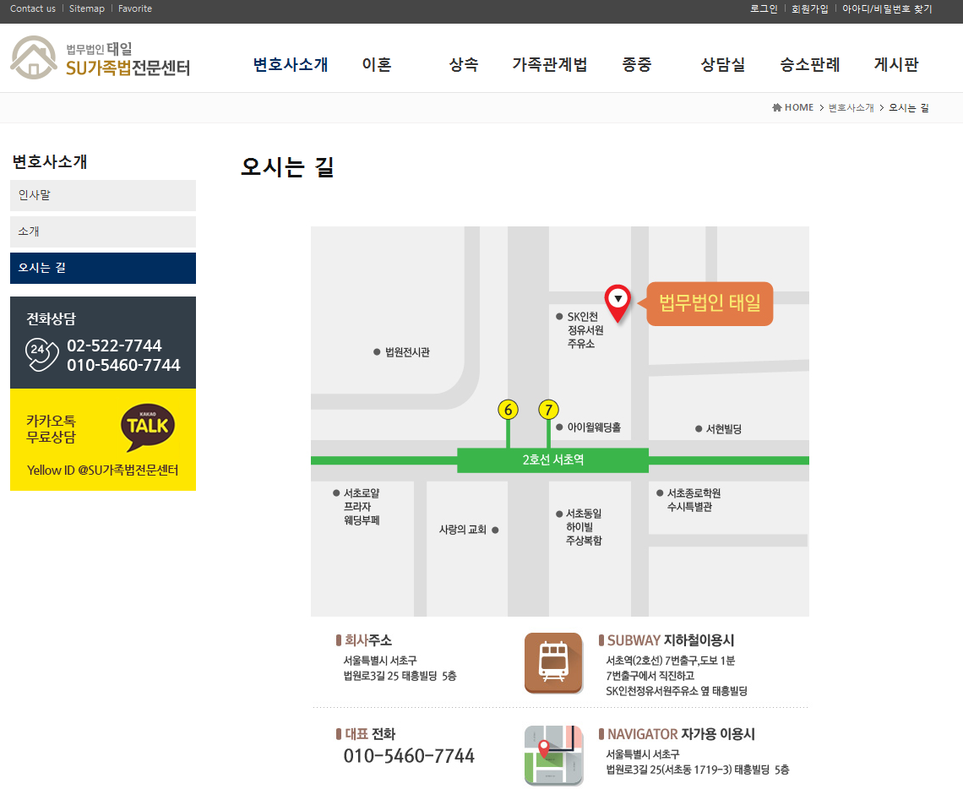Open the 변호사소개 main menu

[291, 65]
